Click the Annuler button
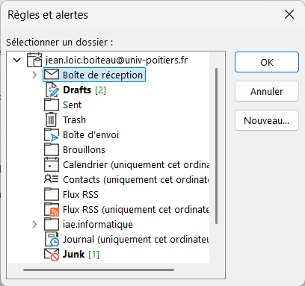Viewport: 305px width, 286px height. (x=267, y=91)
